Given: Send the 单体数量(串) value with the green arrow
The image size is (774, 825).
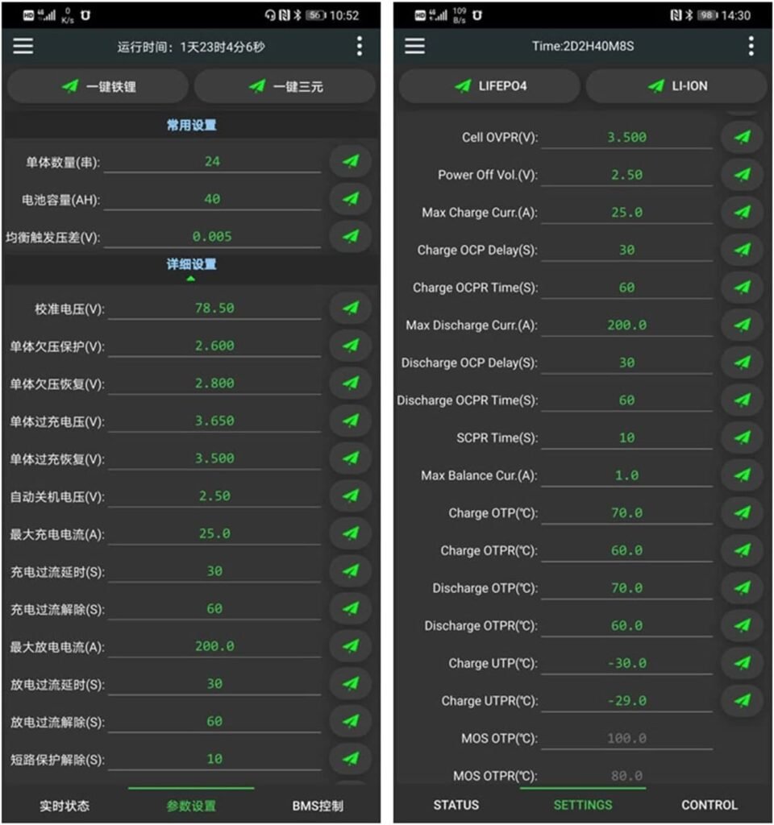Looking at the screenshot, I should (x=350, y=161).
